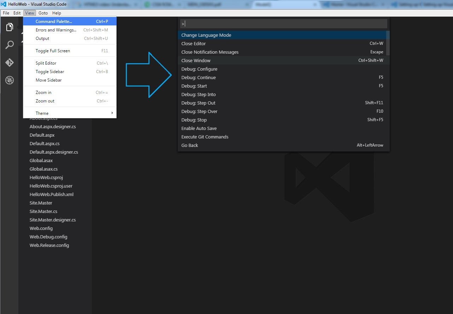The height and width of the screenshot is (314, 453).
Task: Open the Goto menu
Action: [43, 13]
